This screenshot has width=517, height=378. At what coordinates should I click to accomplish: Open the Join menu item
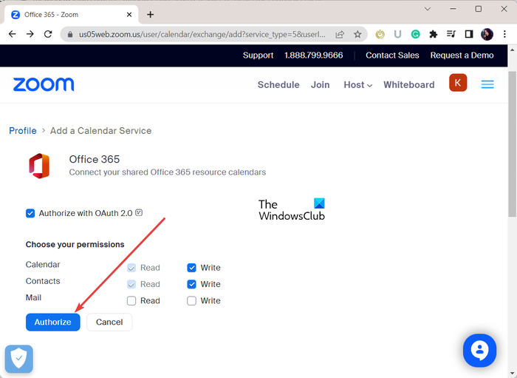pos(320,85)
